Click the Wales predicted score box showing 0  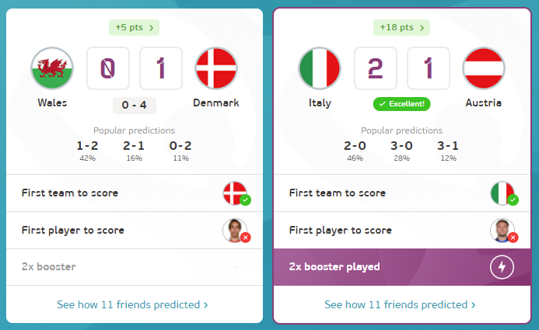[x=108, y=68]
